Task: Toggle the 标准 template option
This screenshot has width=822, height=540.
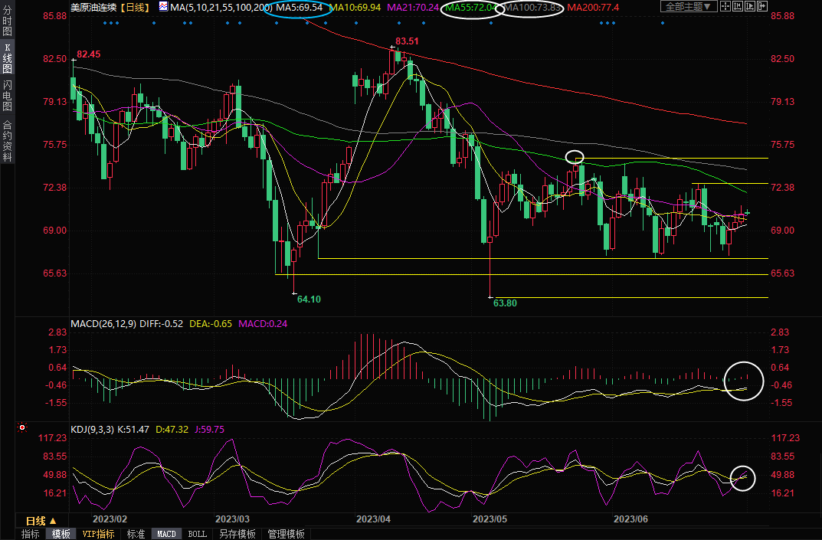Action: pyautogui.click(x=136, y=534)
